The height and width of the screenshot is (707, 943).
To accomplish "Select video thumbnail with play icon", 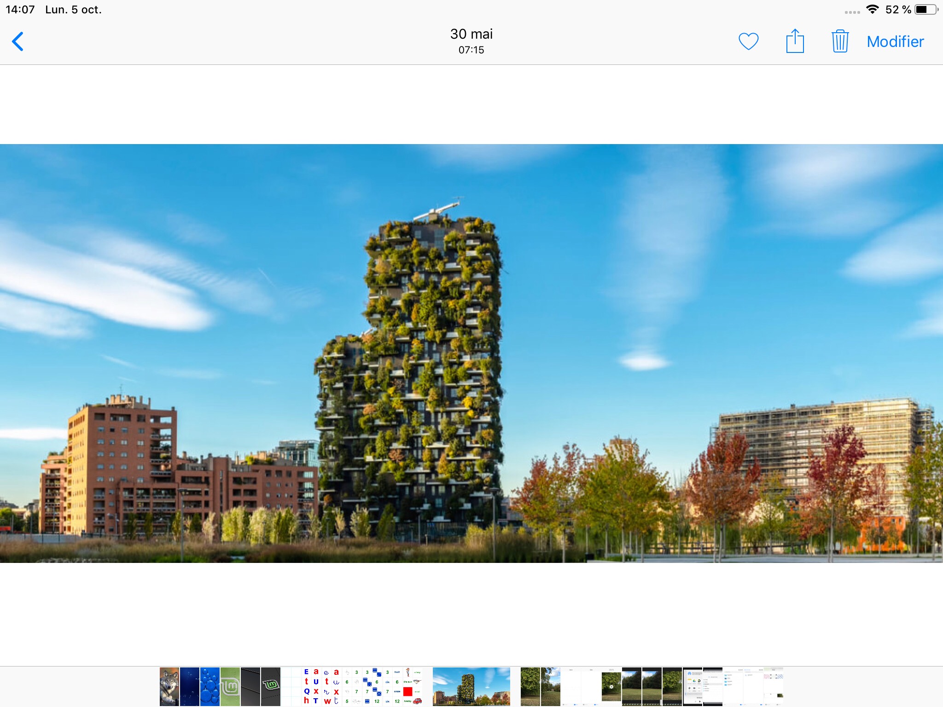I will click(x=611, y=686).
